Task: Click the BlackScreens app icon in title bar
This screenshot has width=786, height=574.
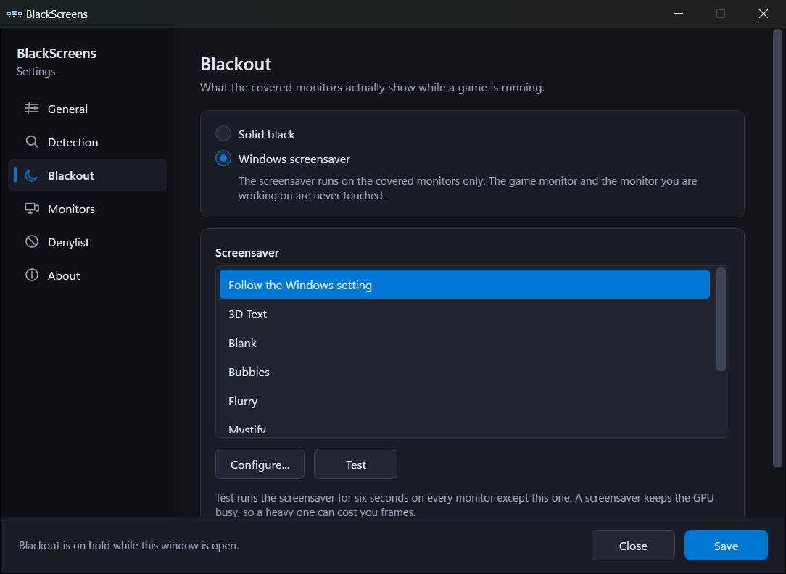Action: click(14, 14)
